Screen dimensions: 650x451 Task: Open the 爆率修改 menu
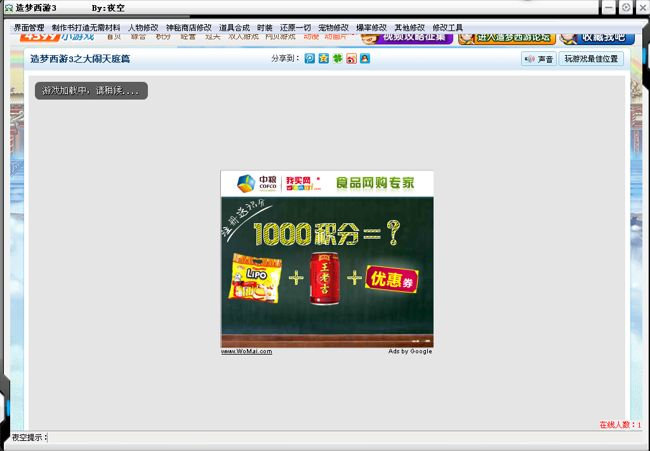(371, 28)
